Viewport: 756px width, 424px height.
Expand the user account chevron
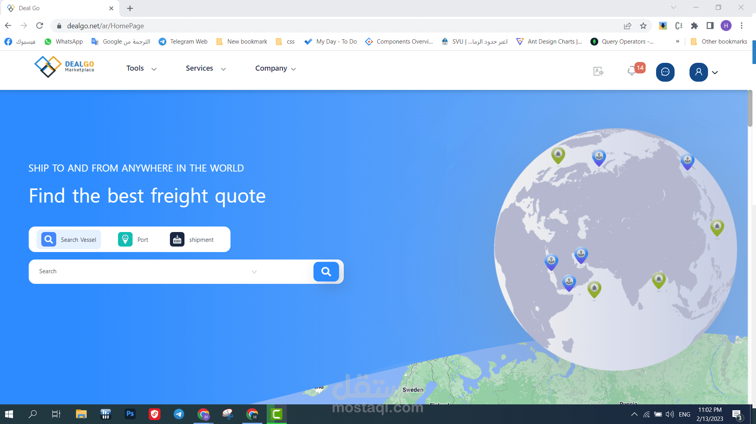(715, 73)
